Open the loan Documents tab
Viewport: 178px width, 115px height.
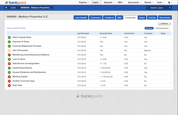(x=165, y=18)
